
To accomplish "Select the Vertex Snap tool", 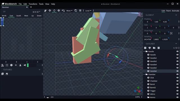I will pyautogui.click(x=63, y=11).
